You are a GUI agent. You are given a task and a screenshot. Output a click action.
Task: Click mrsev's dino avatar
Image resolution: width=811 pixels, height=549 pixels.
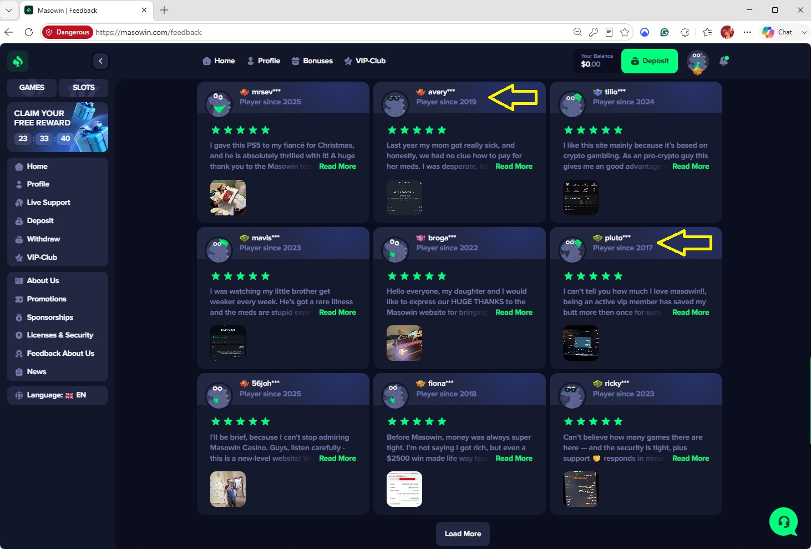[219, 104]
